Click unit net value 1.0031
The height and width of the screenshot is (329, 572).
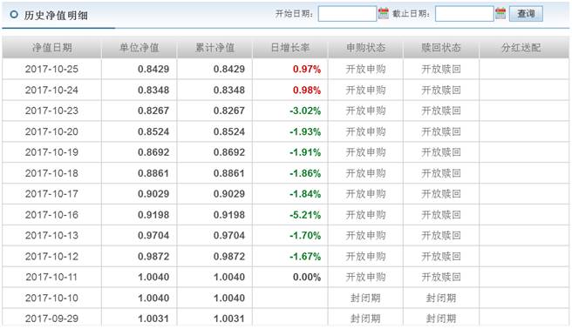pos(153,319)
